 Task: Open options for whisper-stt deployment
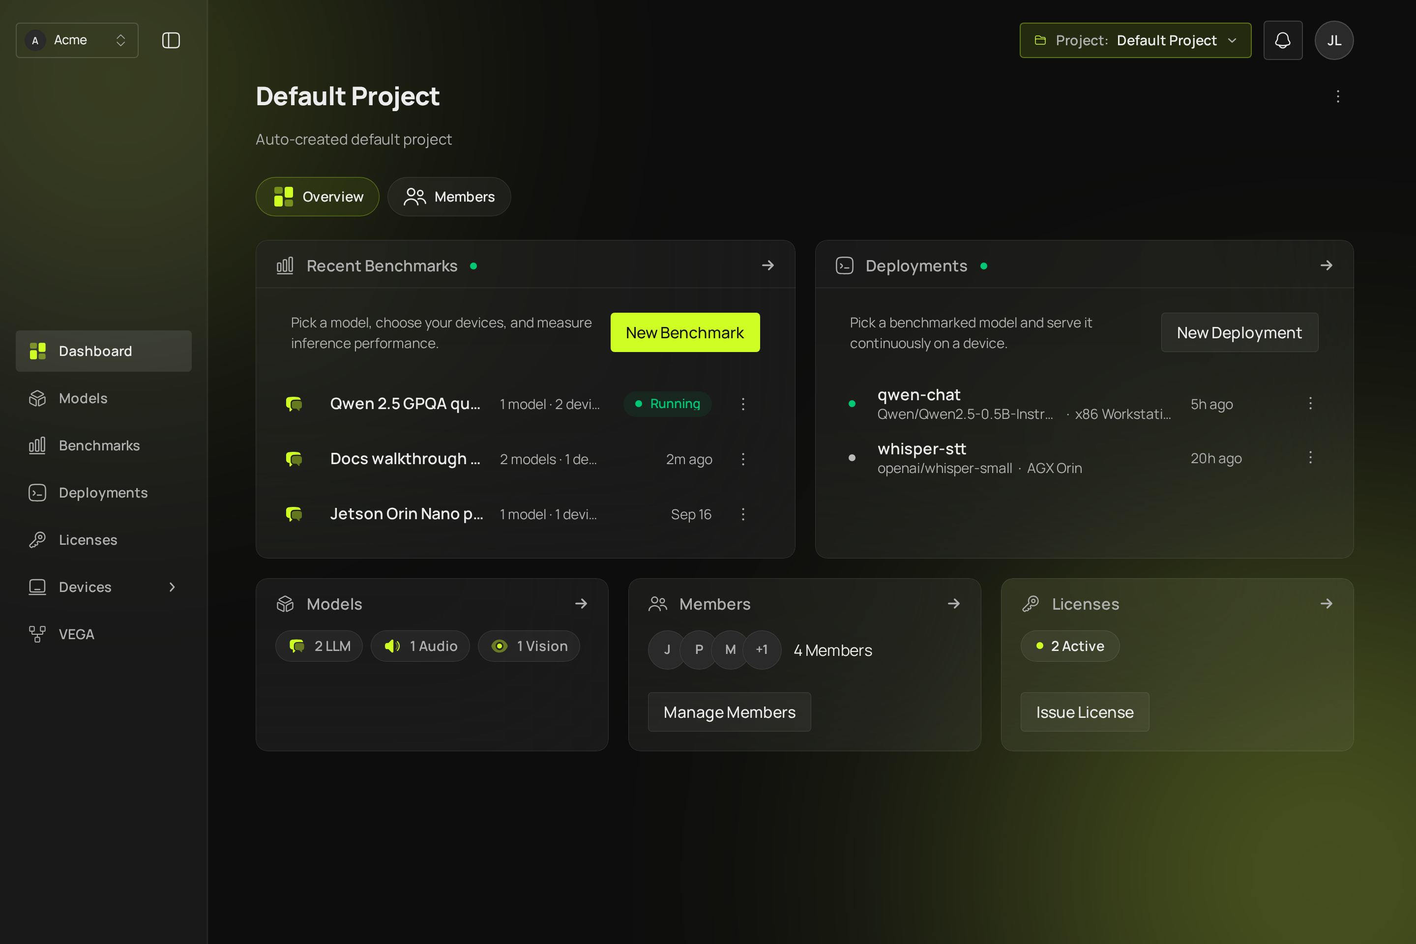coord(1310,458)
